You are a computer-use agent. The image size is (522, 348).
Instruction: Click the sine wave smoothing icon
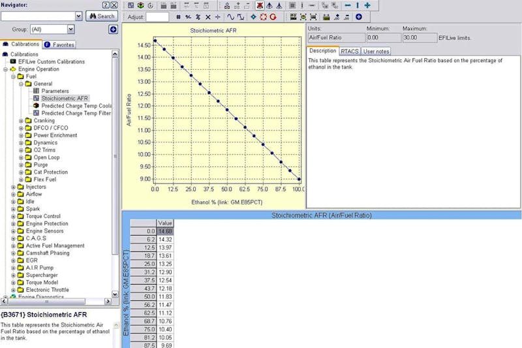(230, 17)
